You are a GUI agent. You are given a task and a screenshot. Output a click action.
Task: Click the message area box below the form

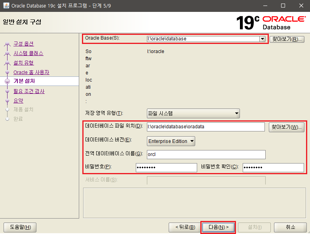(194, 203)
